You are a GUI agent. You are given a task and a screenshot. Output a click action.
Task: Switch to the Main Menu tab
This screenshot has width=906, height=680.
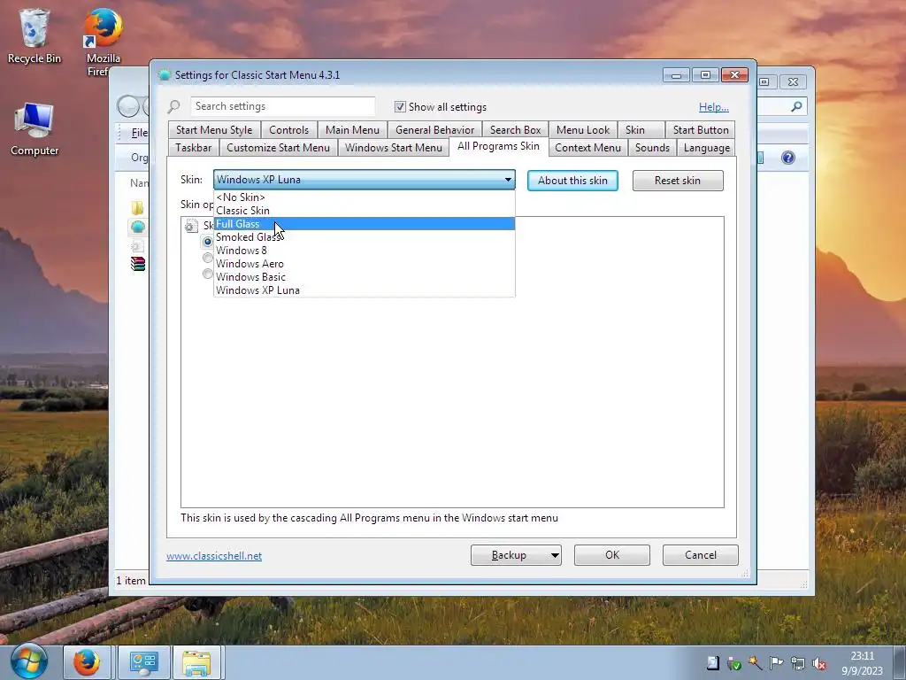point(352,130)
